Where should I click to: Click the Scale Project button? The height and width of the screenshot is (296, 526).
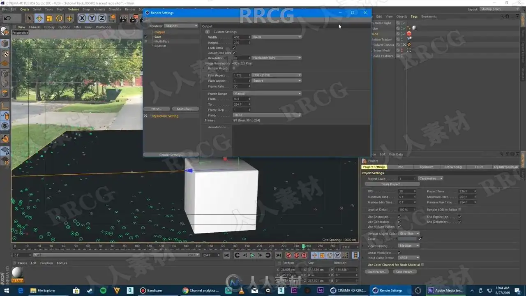pyautogui.click(x=392, y=184)
